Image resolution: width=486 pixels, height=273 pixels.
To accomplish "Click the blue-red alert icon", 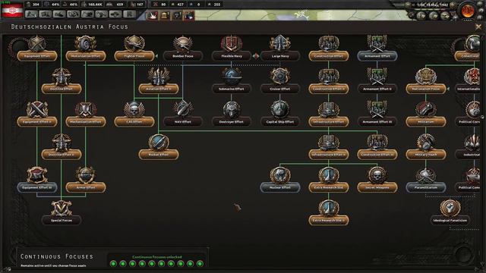I will (x=189, y=15).
